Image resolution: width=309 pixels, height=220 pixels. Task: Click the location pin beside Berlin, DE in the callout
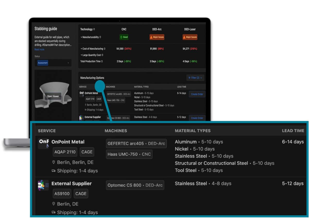[x=54, y=204]
